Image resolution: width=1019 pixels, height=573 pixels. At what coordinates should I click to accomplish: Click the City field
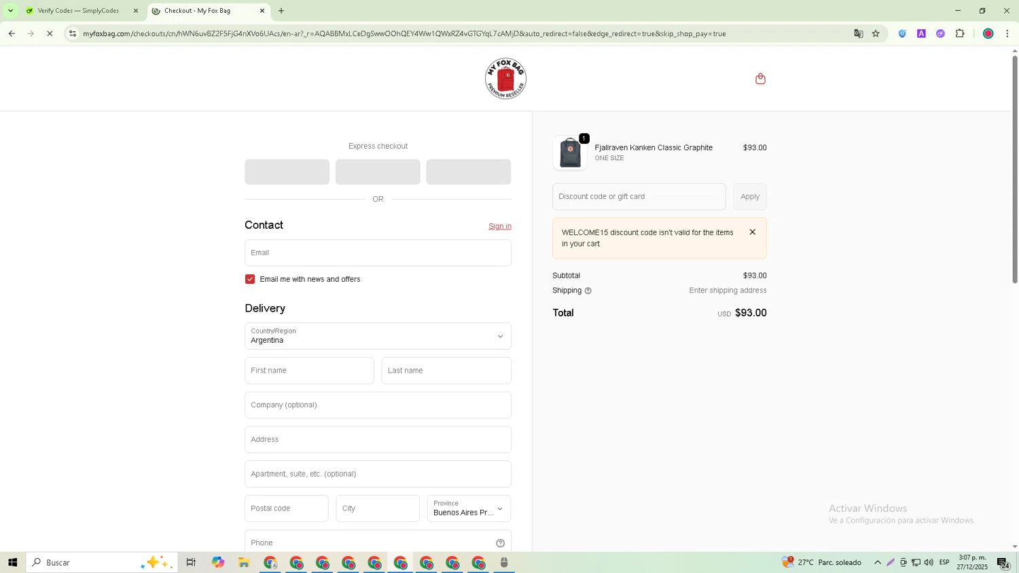378,509
